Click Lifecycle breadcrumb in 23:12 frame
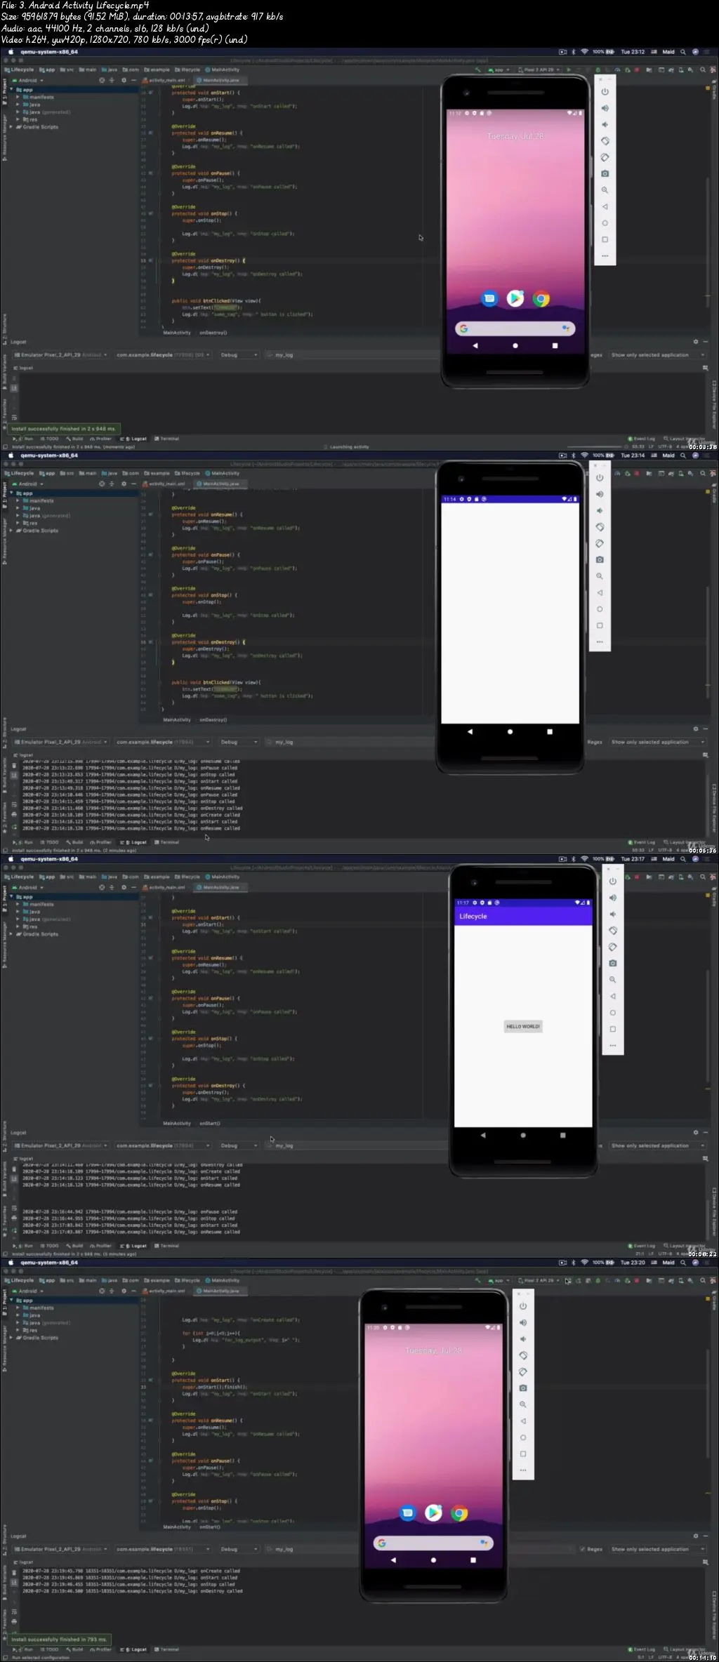The height and width of the screenshot is (1662, 719). (19, 69)
